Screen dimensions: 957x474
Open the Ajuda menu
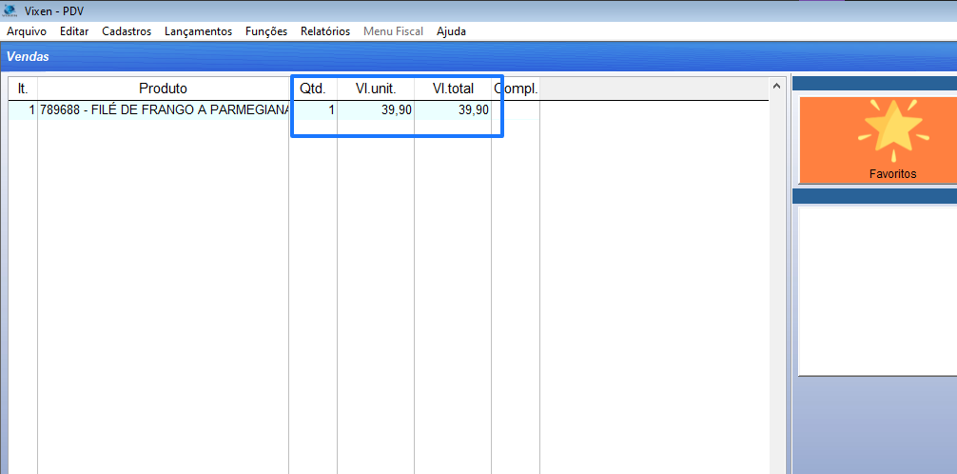pyautogui.click(x=451, y=31)
